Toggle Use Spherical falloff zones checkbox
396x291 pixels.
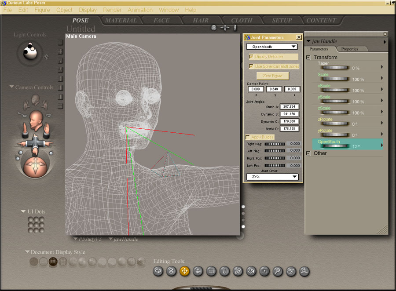pos(251,66)
